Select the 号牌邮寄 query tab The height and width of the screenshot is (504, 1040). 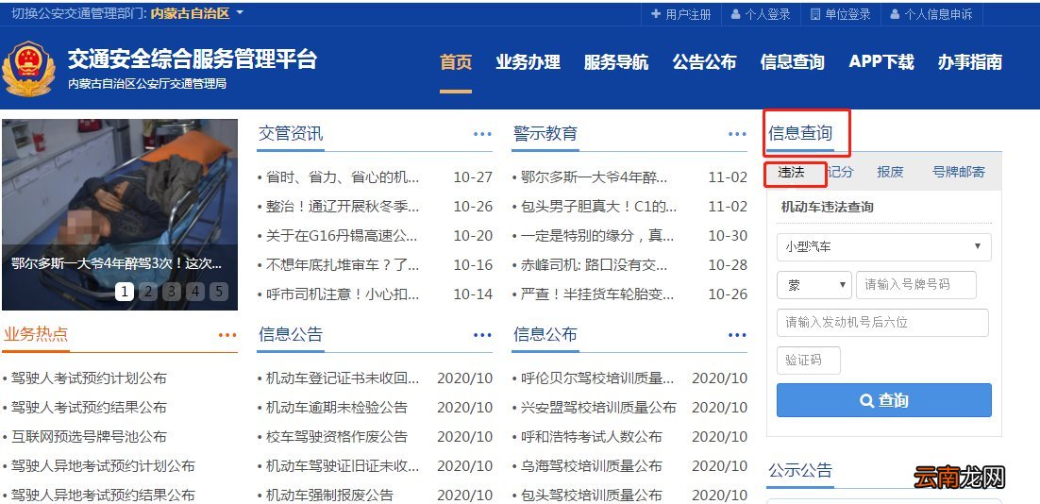click(959, 173)
